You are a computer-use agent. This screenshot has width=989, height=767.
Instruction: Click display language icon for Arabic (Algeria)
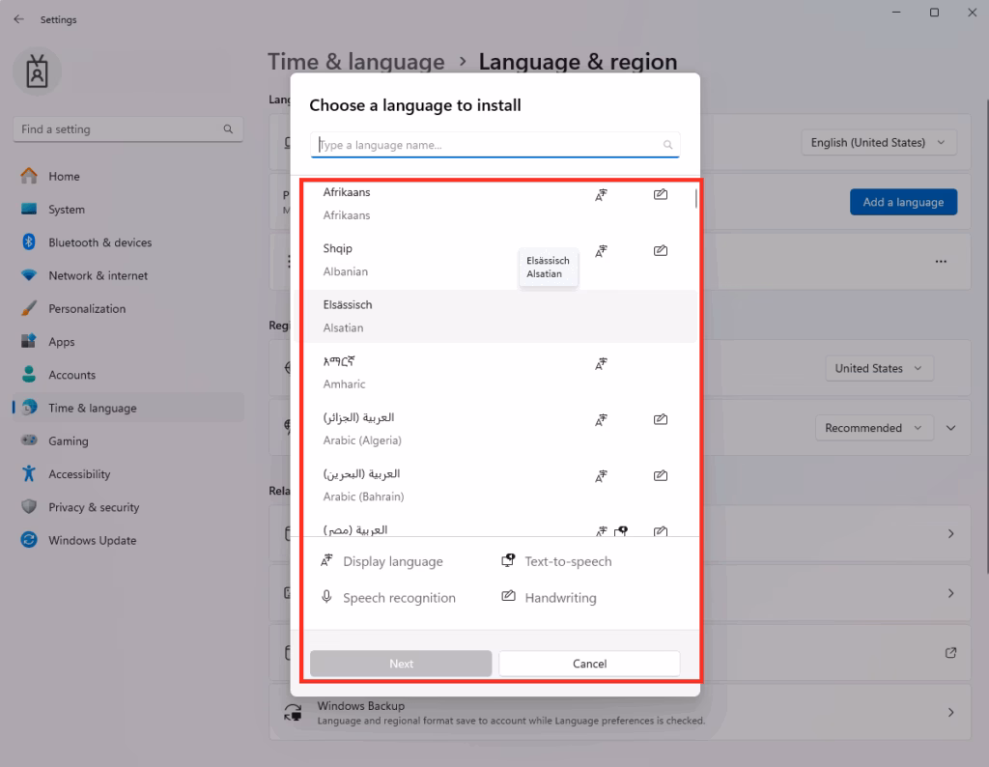click(x=601, y=420)
